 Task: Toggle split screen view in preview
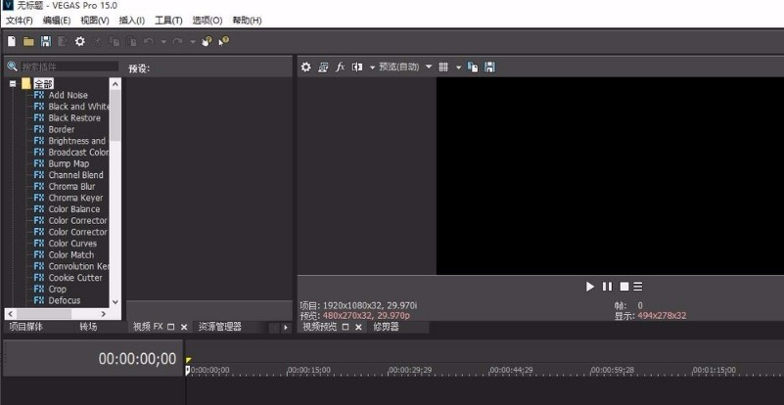pyautogui.click(x=357, y=67)
